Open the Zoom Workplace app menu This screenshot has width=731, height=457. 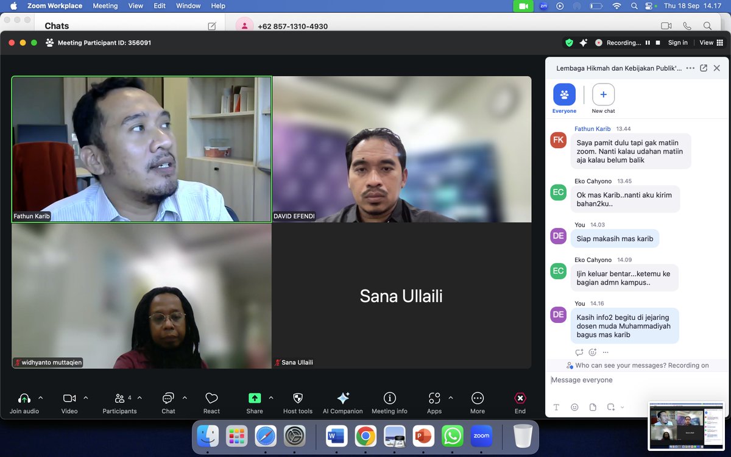[x=55, y=6]
